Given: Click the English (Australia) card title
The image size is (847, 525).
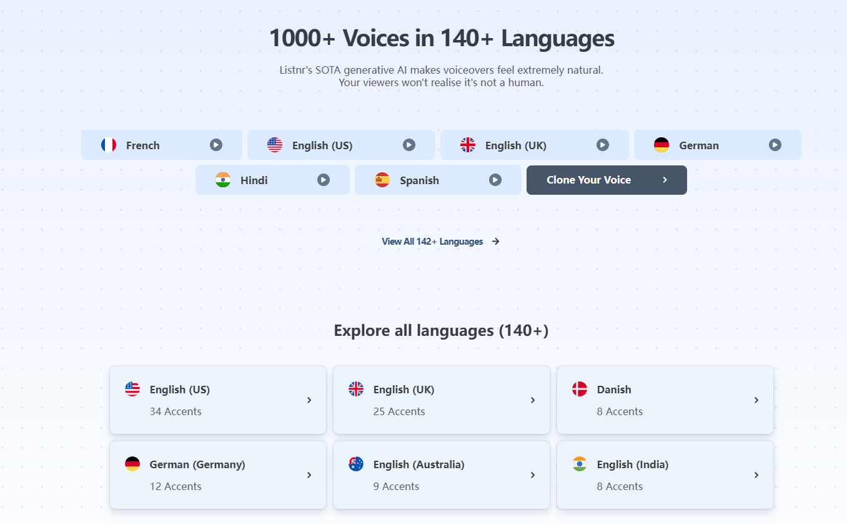Looking at the screenshot, I should pyautogui.click(x=419, y=464).
